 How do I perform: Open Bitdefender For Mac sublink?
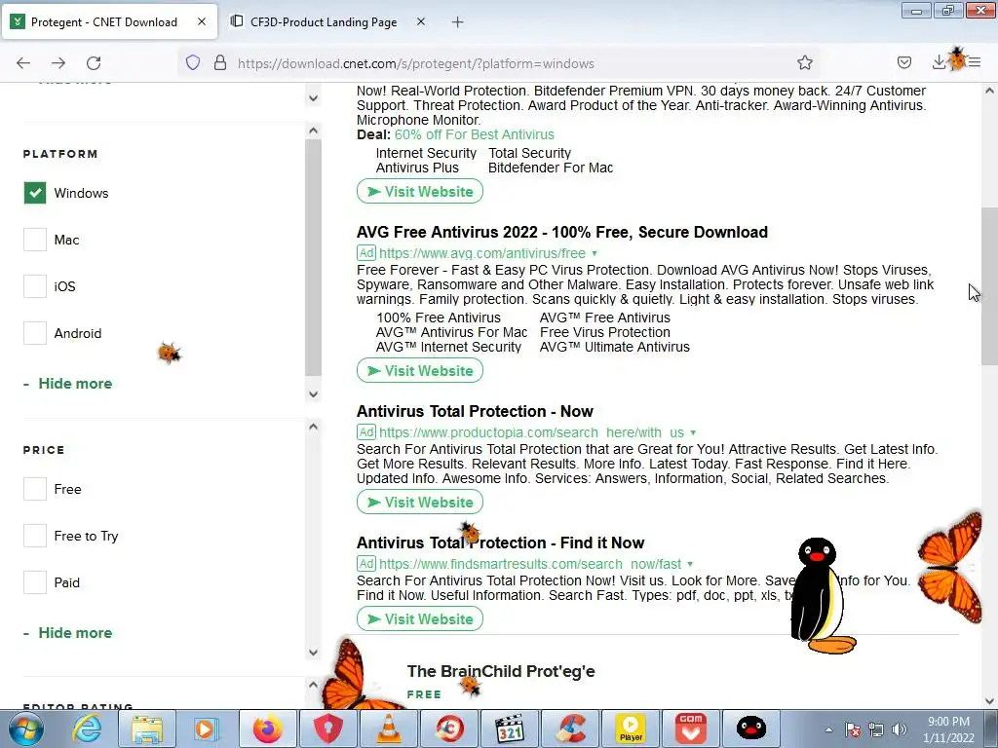(x=551, y=168)
